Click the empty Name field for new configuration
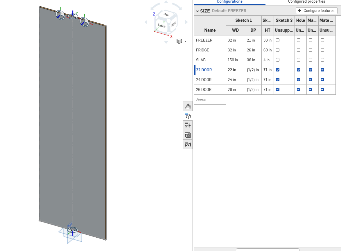Screen dimensions: 341x251 (210, 100)
